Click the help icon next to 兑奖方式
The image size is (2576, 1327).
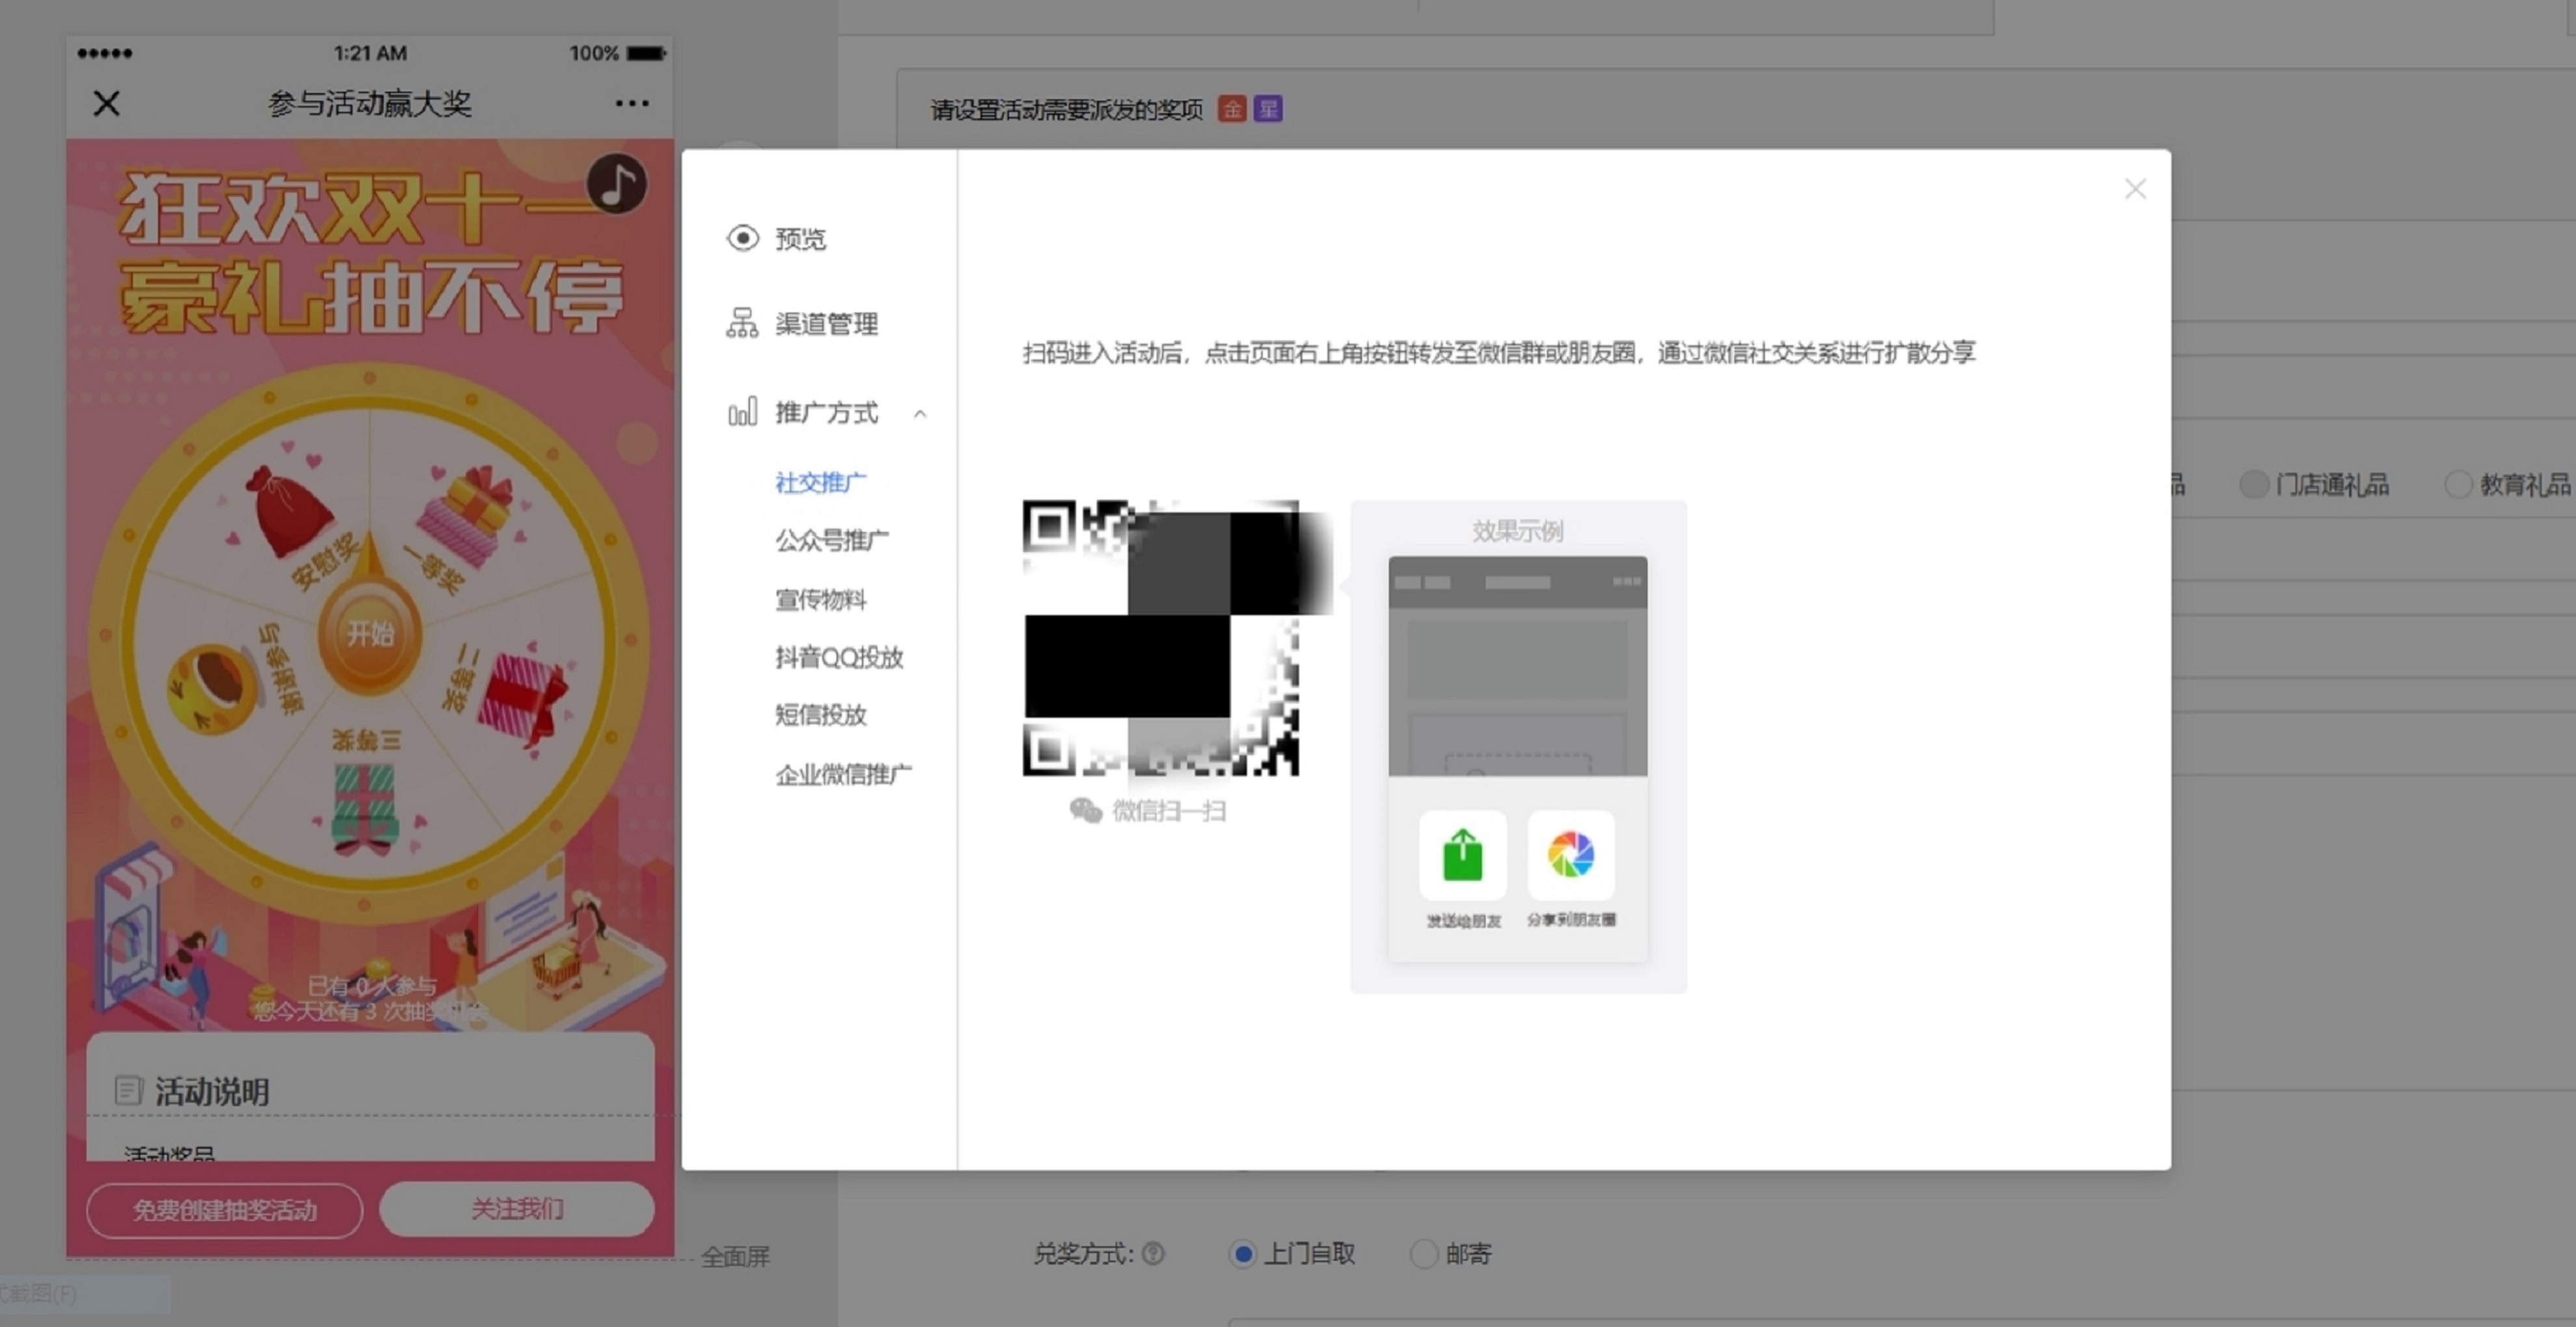coord(1153,1253)
